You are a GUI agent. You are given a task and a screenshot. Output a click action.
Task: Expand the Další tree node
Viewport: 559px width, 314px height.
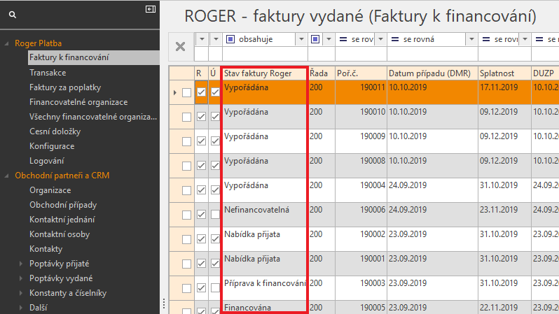click(x=21, y=308)
